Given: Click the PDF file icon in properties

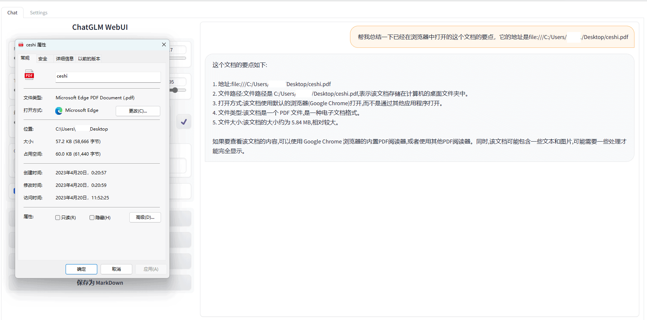Looking at the screenshot, I should pos(29,75).
